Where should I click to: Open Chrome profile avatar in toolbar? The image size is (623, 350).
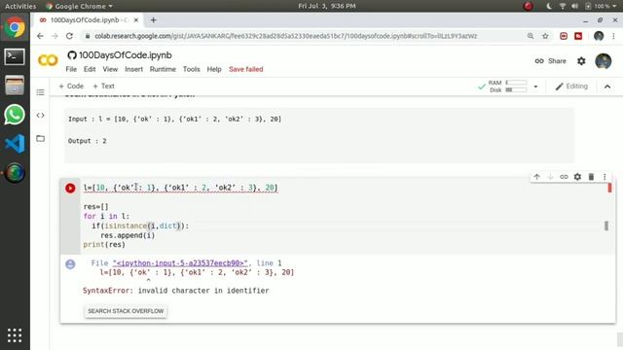click(x=599, y=36)
